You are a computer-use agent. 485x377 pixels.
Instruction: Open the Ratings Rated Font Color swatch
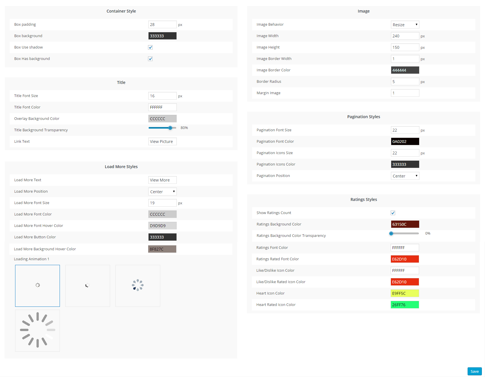click(x=405, y=259)
